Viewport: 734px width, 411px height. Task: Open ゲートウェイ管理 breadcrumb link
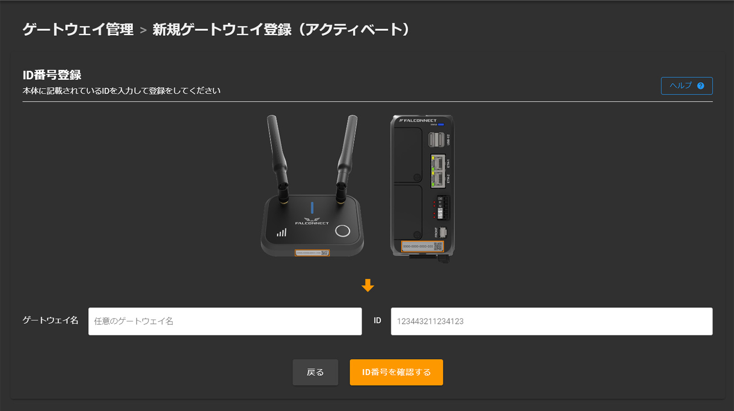pyautogui.click(x=78, y=29)
